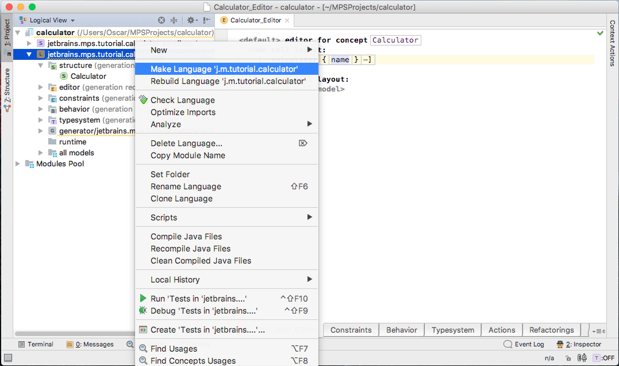Open the Project panel gear settings
This screenshot has height=366, width=619.
pyautogui.click(x=191, y=20)
